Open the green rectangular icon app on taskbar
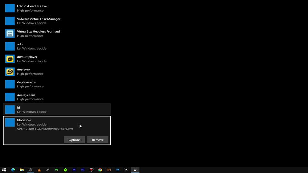308x173 pixels. (x=56, y=170)
